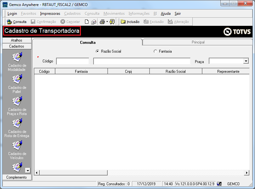255x189 pixels.
Task: Click the Complemento sidebar button
Action: pyautogui.click(x=17, y=177)
